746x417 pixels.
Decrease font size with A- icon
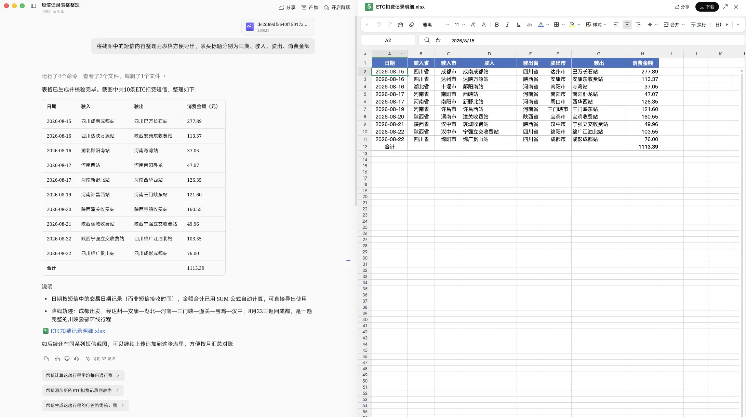484,25
